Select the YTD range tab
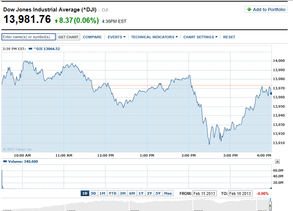 click(x=112, y=193)
